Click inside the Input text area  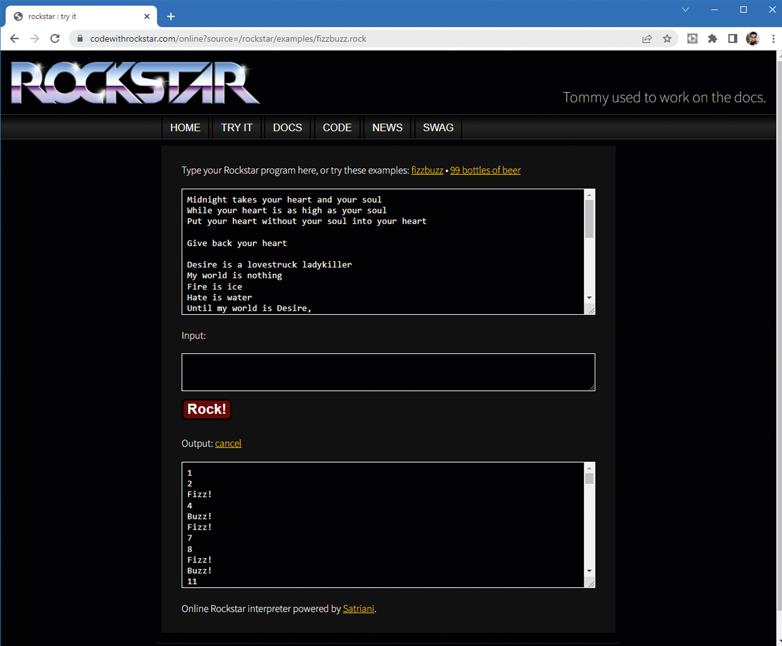[388, 372]
